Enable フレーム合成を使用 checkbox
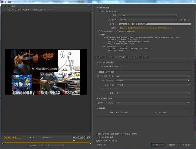Screen dimensions: 196x149 [x=96, y=137]
